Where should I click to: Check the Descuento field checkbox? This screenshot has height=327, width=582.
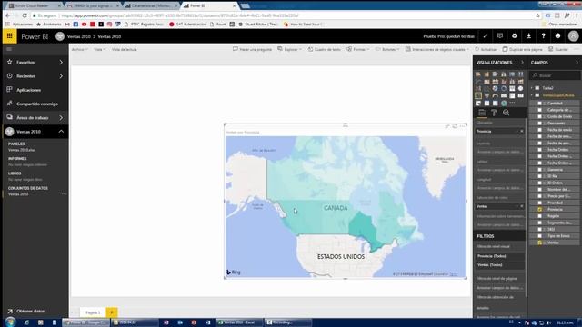point(539,124)
